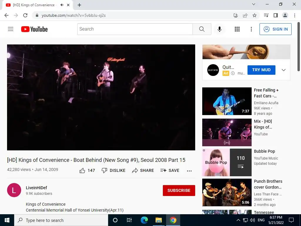
Task: Click the SIGN IN button
Action: (x=275, y=29)
